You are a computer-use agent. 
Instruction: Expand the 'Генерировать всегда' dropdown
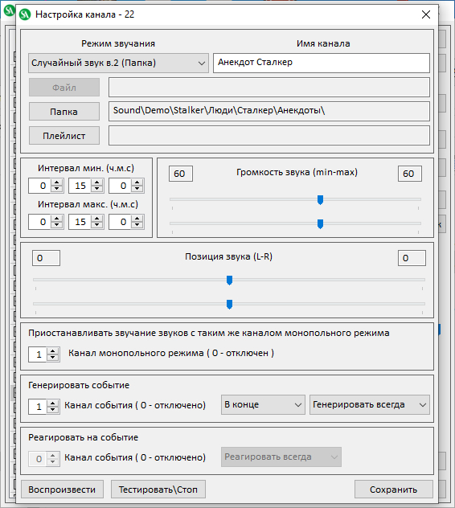tap(370, 404)
